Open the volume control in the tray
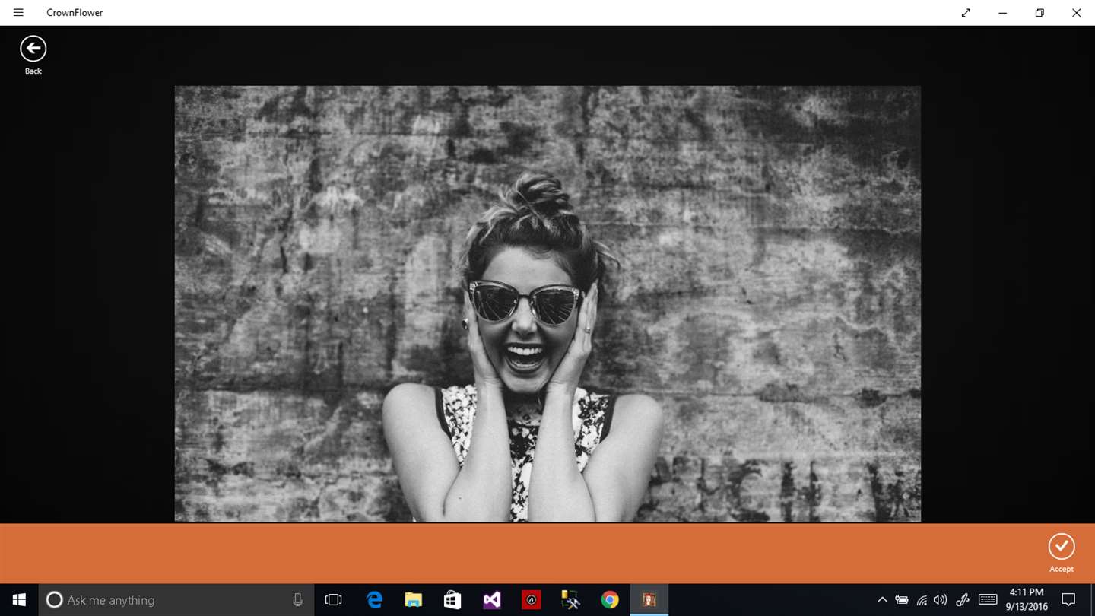This screenshot has height=616, width=1095. coord(941,600)
